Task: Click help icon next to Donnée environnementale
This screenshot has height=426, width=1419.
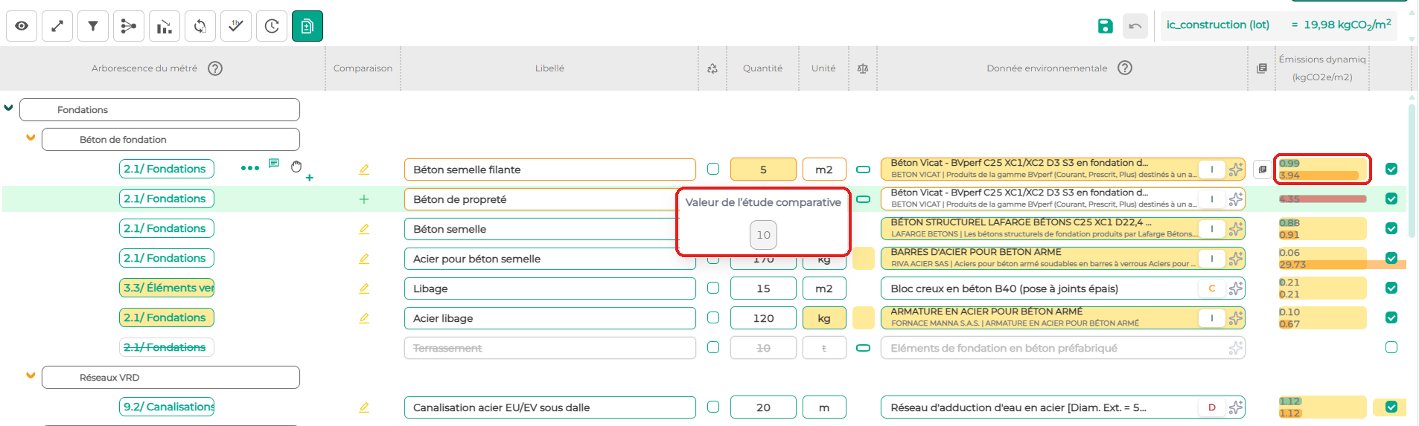Action: click(x=1125, y=68)
